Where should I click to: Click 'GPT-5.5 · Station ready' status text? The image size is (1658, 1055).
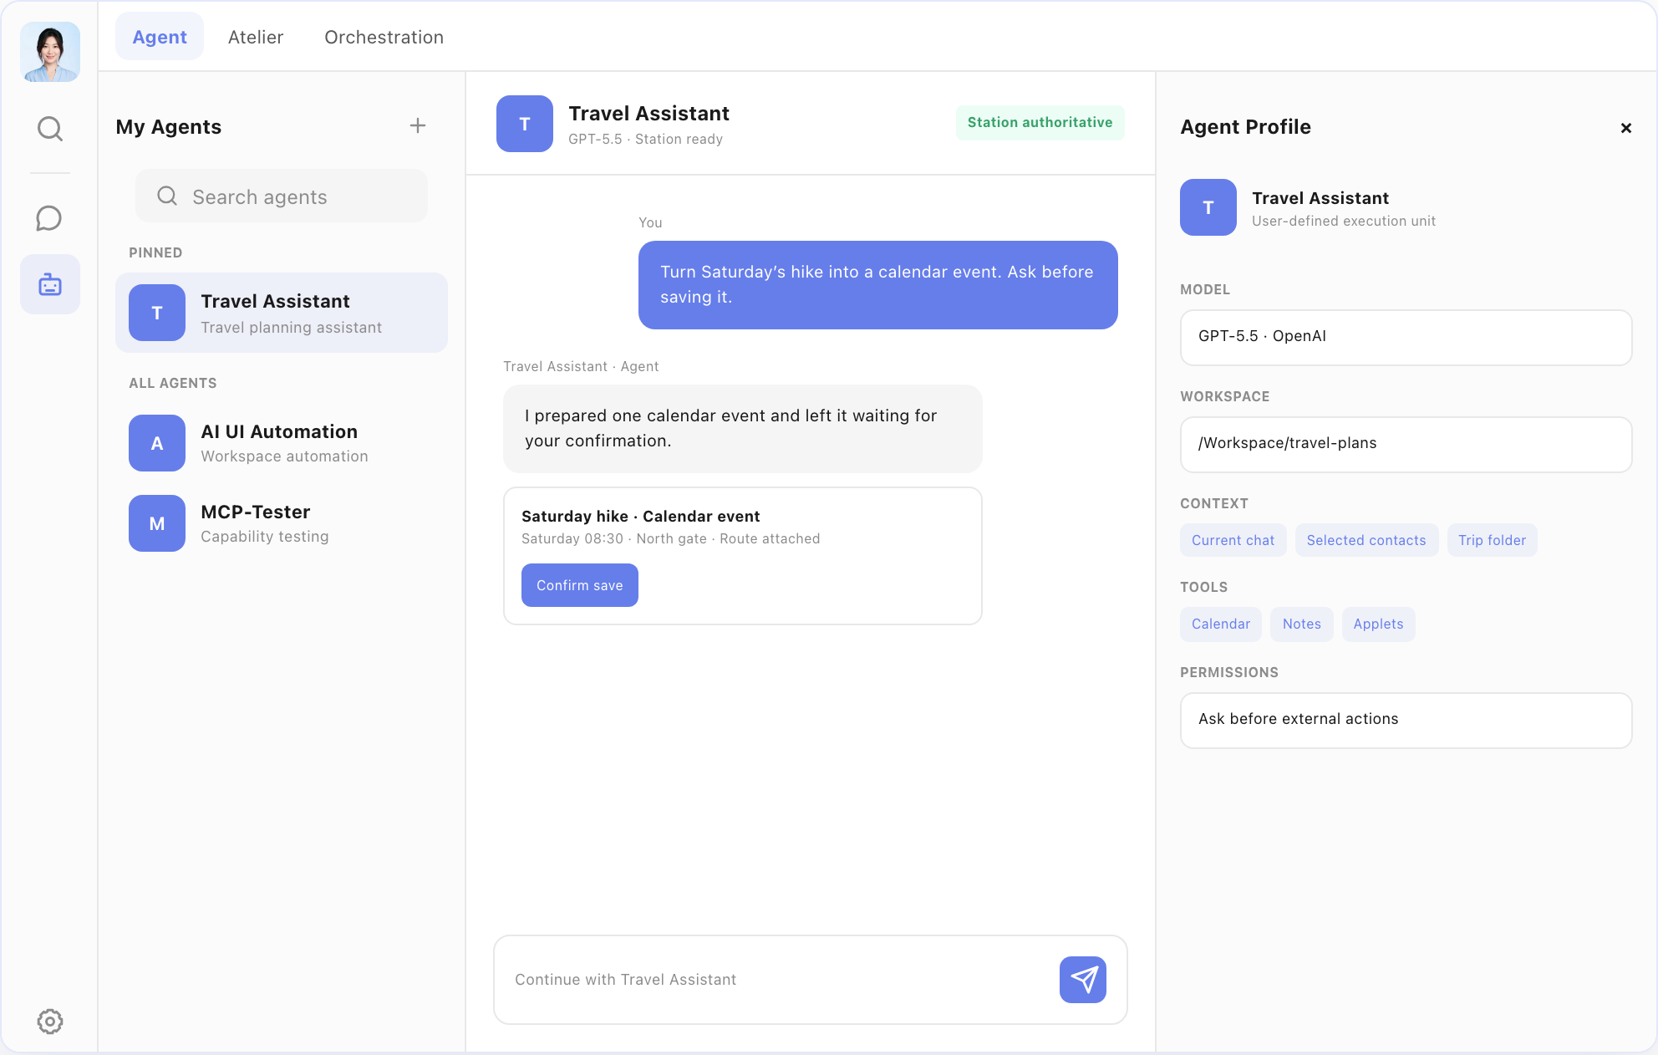pos(646,139)
